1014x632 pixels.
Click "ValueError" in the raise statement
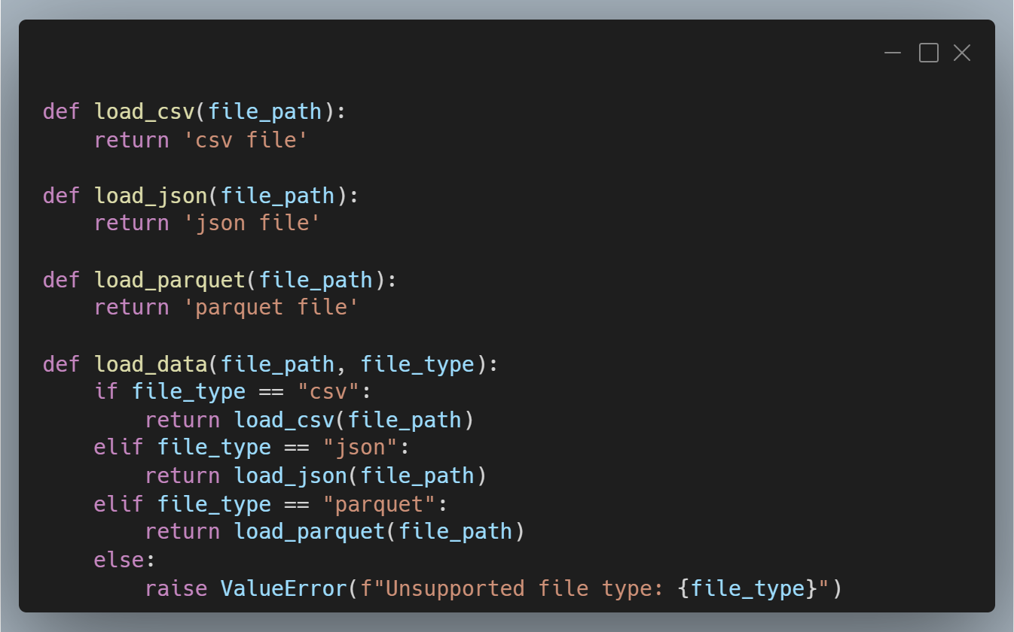click(284, 588)
